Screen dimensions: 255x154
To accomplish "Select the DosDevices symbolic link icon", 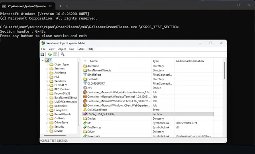I will (85, 127).
